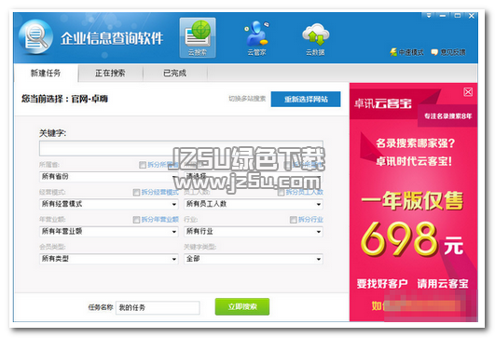Switch to the 新建任务 tab
The height and width of the screenshot is (338, 495).
click(x=46, y=74)
